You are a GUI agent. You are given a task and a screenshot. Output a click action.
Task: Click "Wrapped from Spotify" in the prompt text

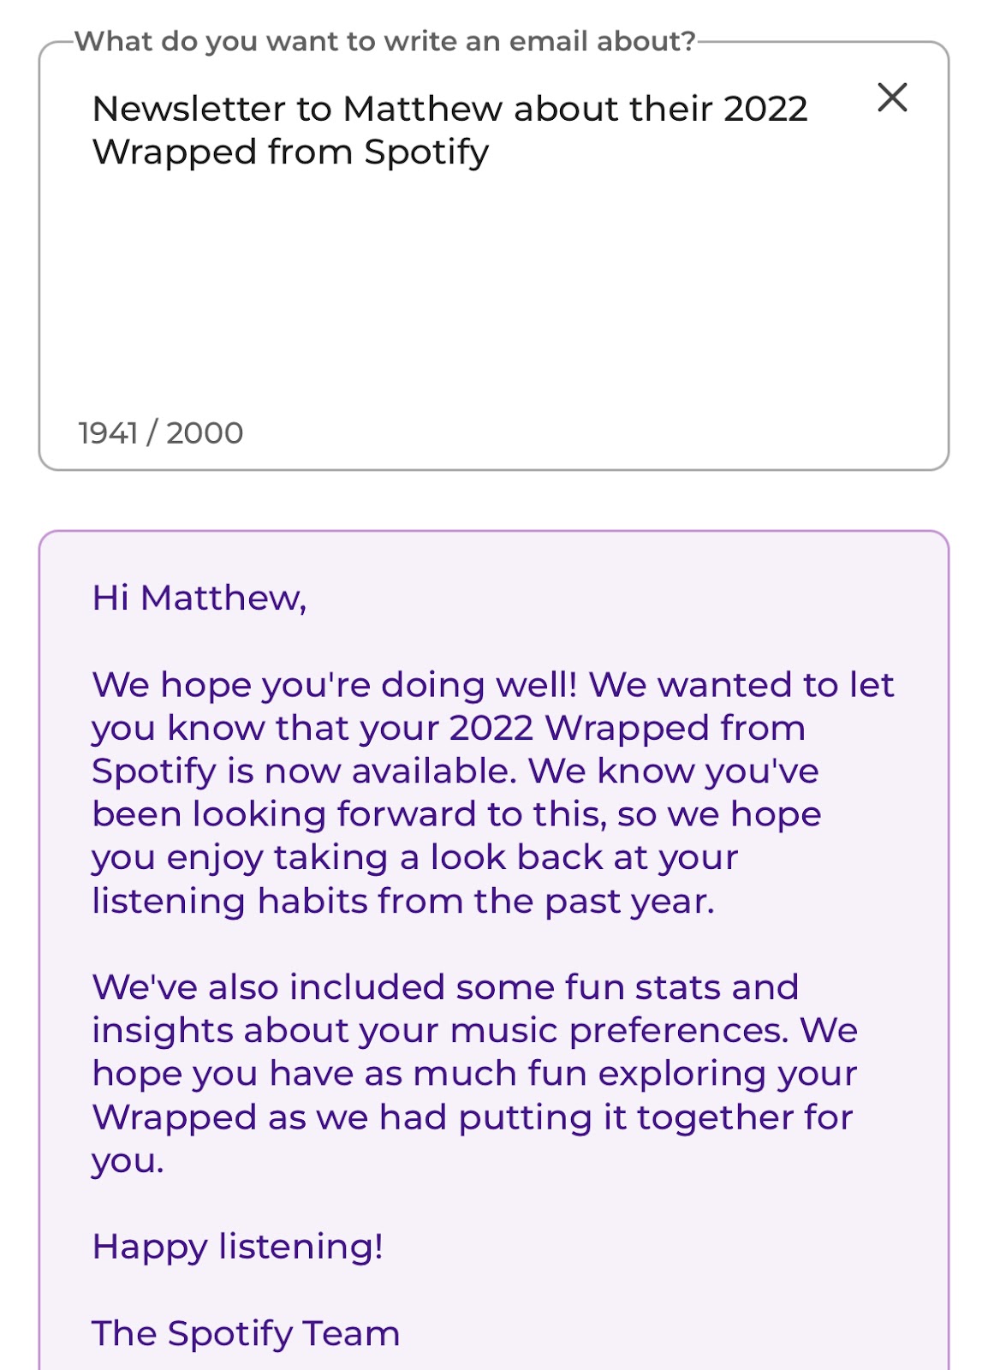290,152
